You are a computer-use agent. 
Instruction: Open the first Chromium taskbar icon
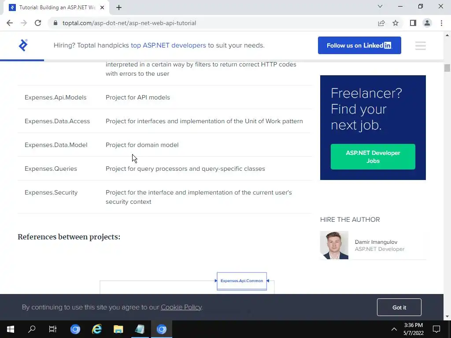75,329
